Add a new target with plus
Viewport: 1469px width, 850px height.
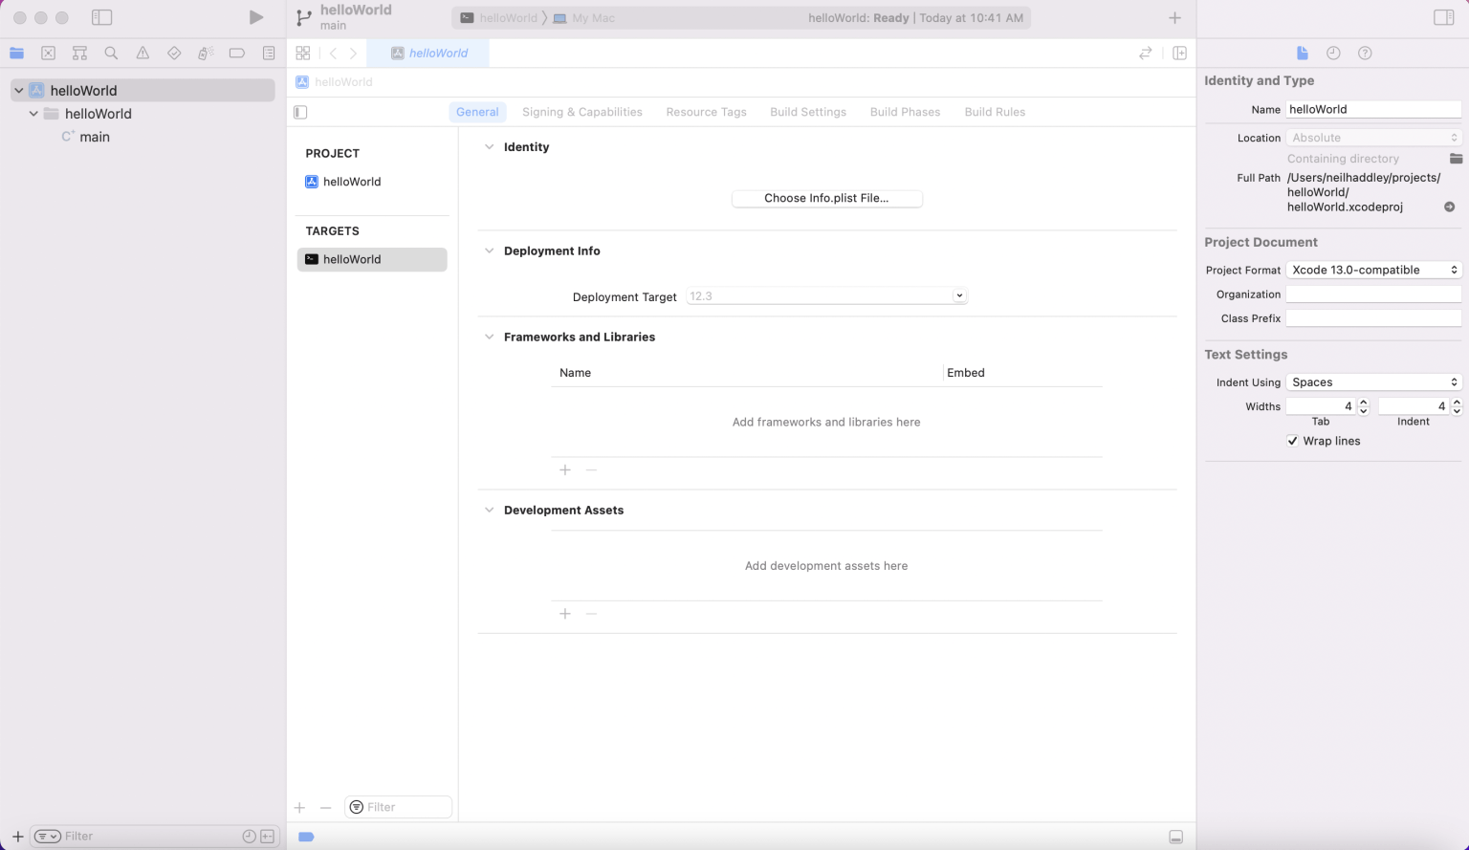click(x=299, y=808)
